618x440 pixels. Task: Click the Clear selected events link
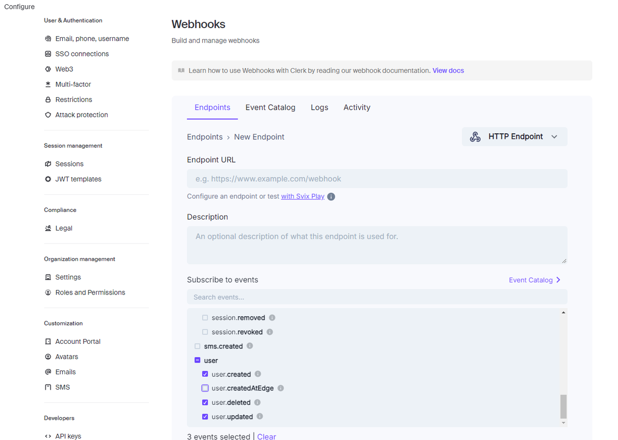pos(267,436)
